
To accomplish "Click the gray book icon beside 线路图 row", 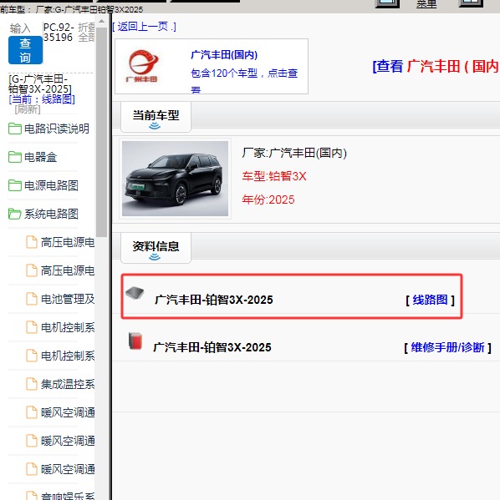I will click(135, 293).
